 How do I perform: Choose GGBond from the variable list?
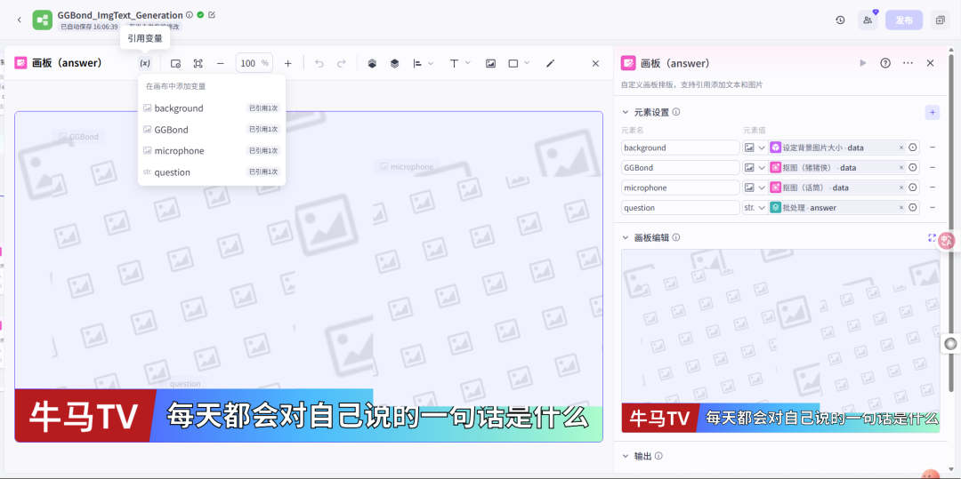172,130
